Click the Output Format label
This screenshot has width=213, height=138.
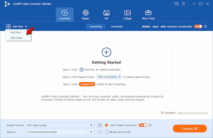click(x=15, y=125)
